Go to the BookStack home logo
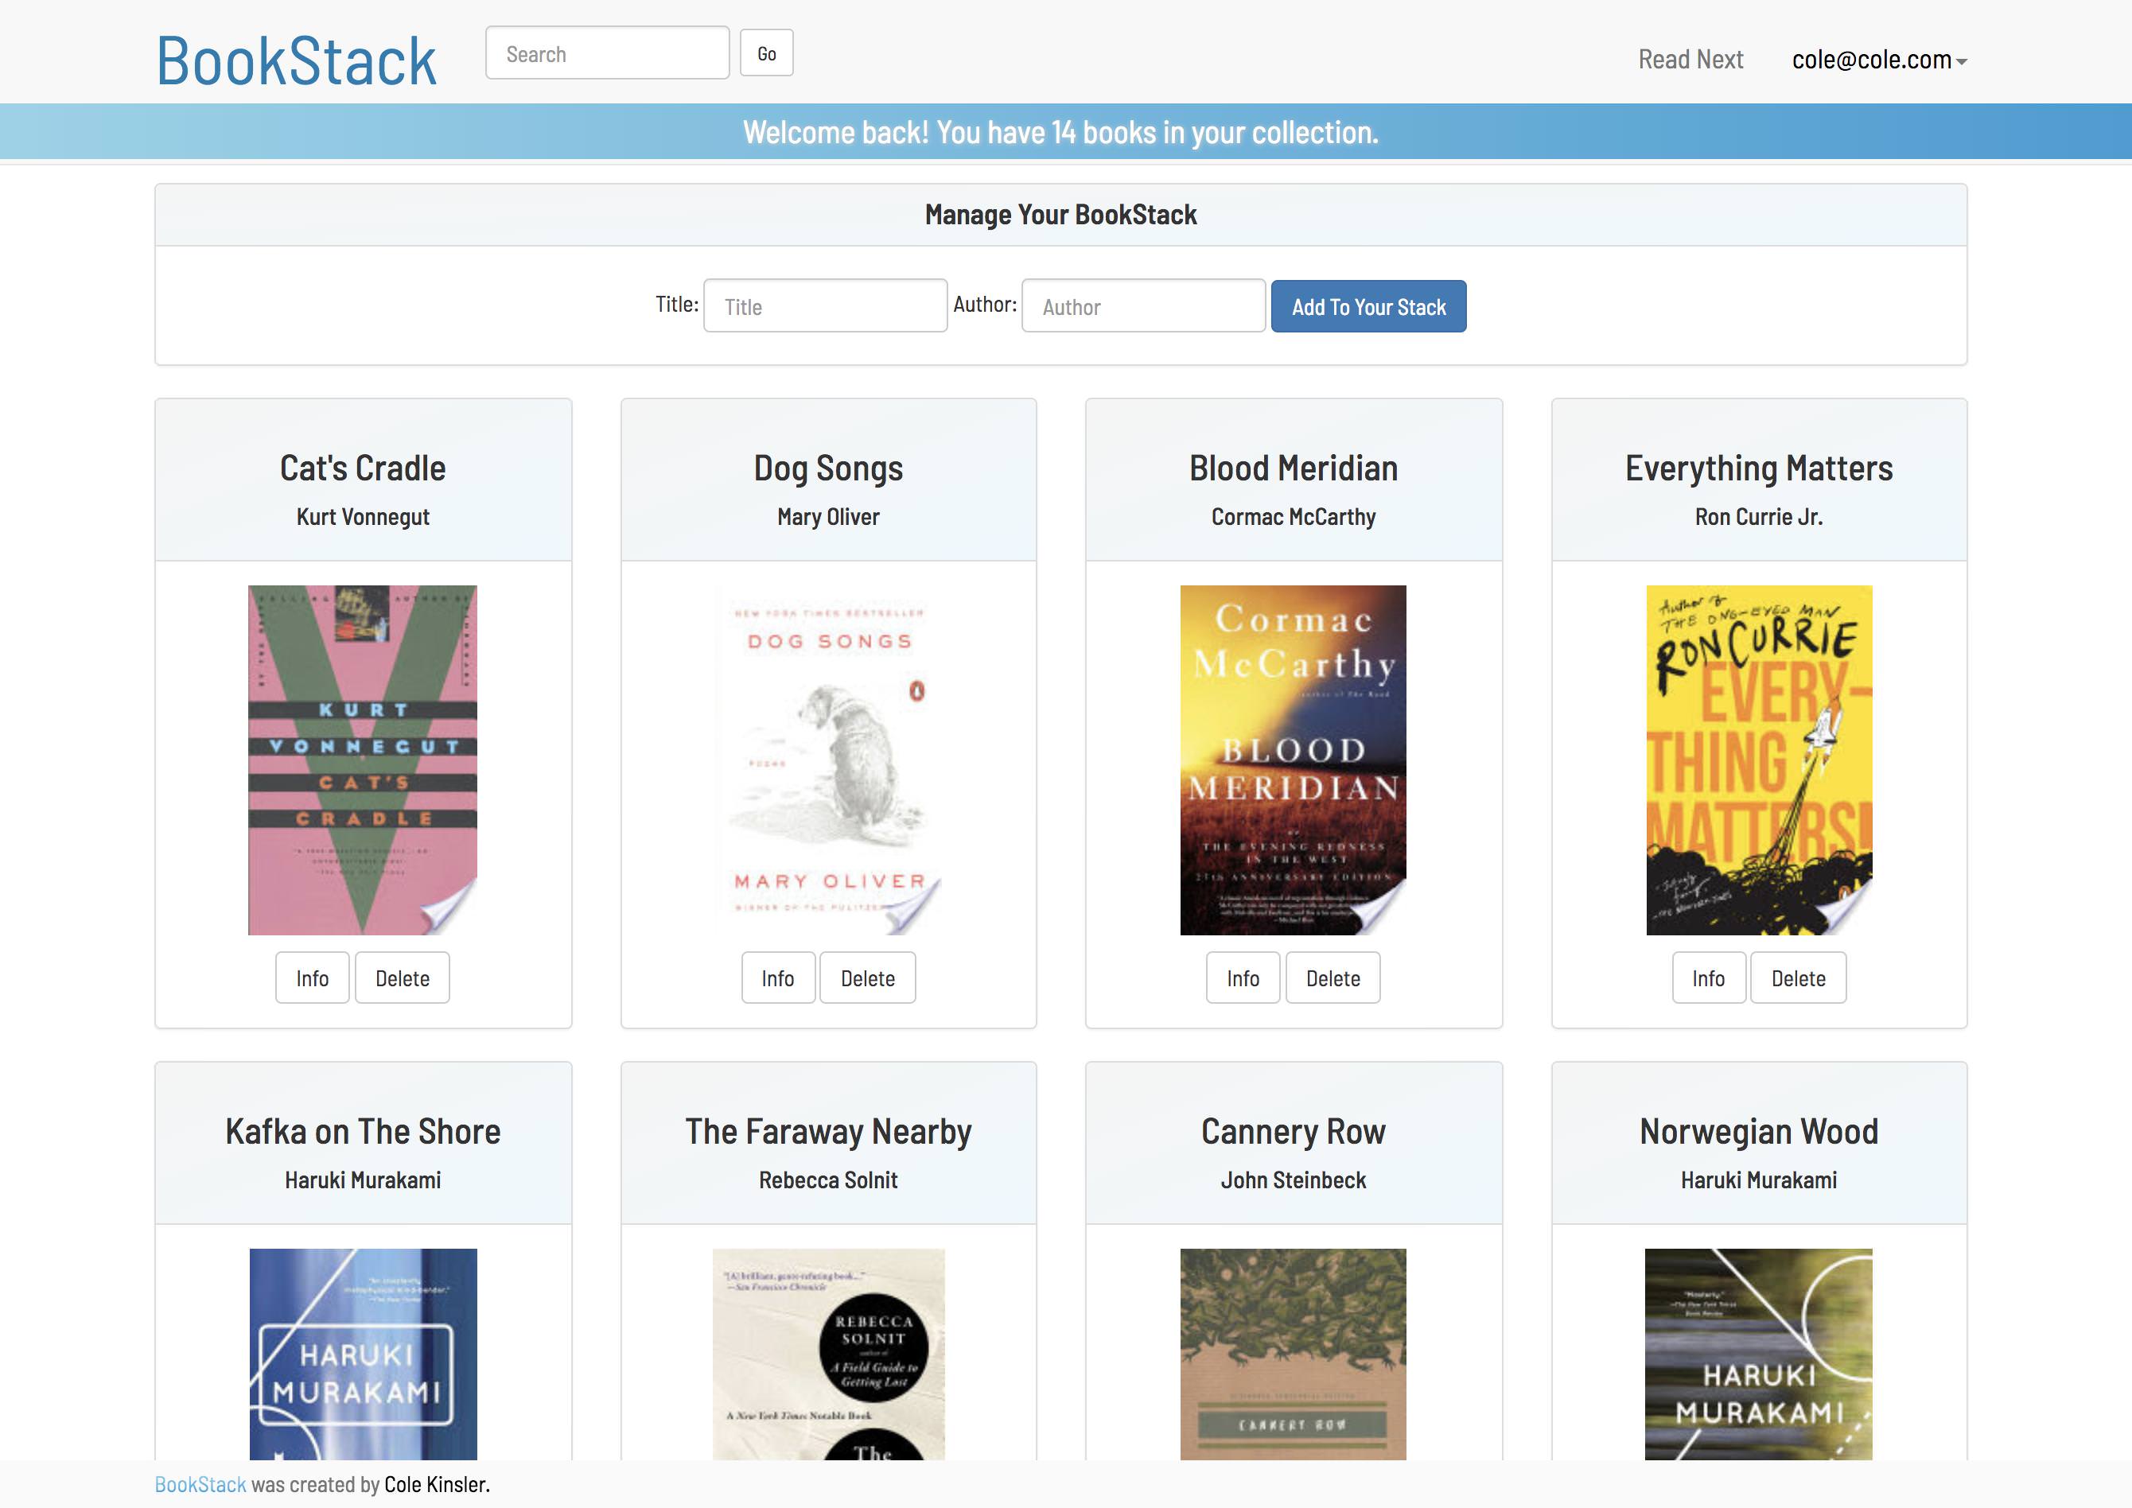This screenshot has width=2132, height=1508. click(296, 60)
